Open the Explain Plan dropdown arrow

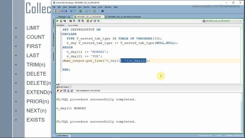[67, 21]
